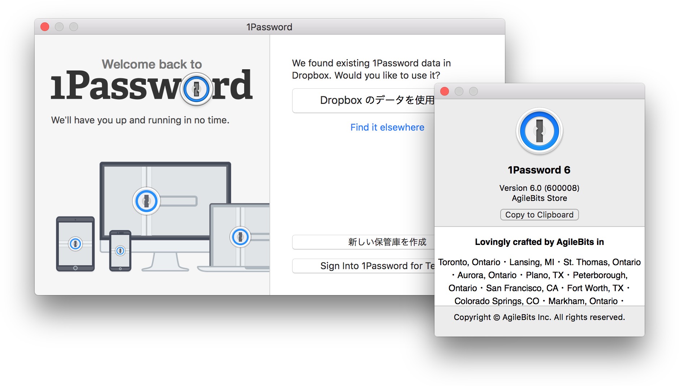The height and width of the screenshot is (386, 679).
Task: Use the existing Dropbox data button
Action: coord(363,100)
